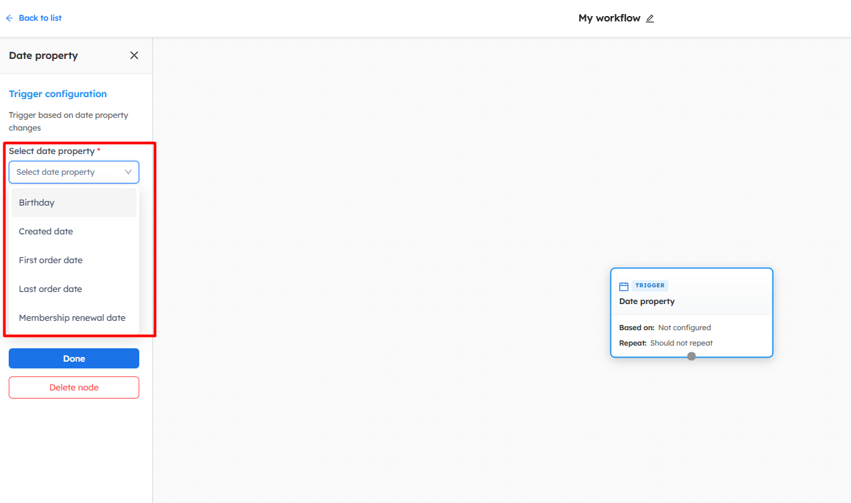
Task: Choose Membership renewal date option
Action: tap(72, 318)
